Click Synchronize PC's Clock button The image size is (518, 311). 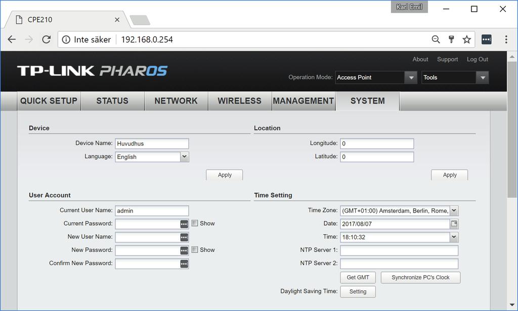point(420,278)
